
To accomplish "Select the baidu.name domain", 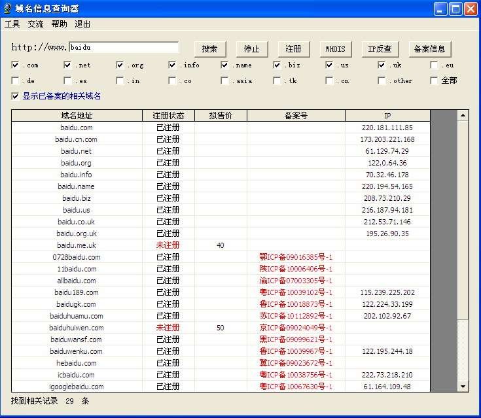I will click(76, 186).
